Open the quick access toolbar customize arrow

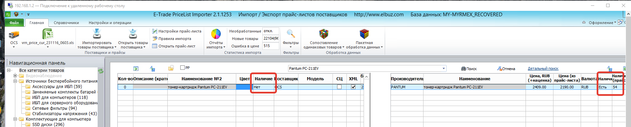[x=28, y=14]
